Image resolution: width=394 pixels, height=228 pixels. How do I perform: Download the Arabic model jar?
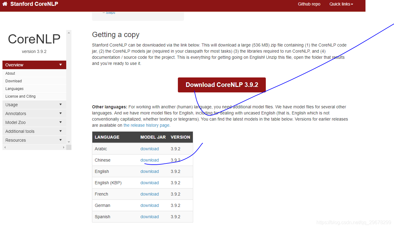point(150,149)
